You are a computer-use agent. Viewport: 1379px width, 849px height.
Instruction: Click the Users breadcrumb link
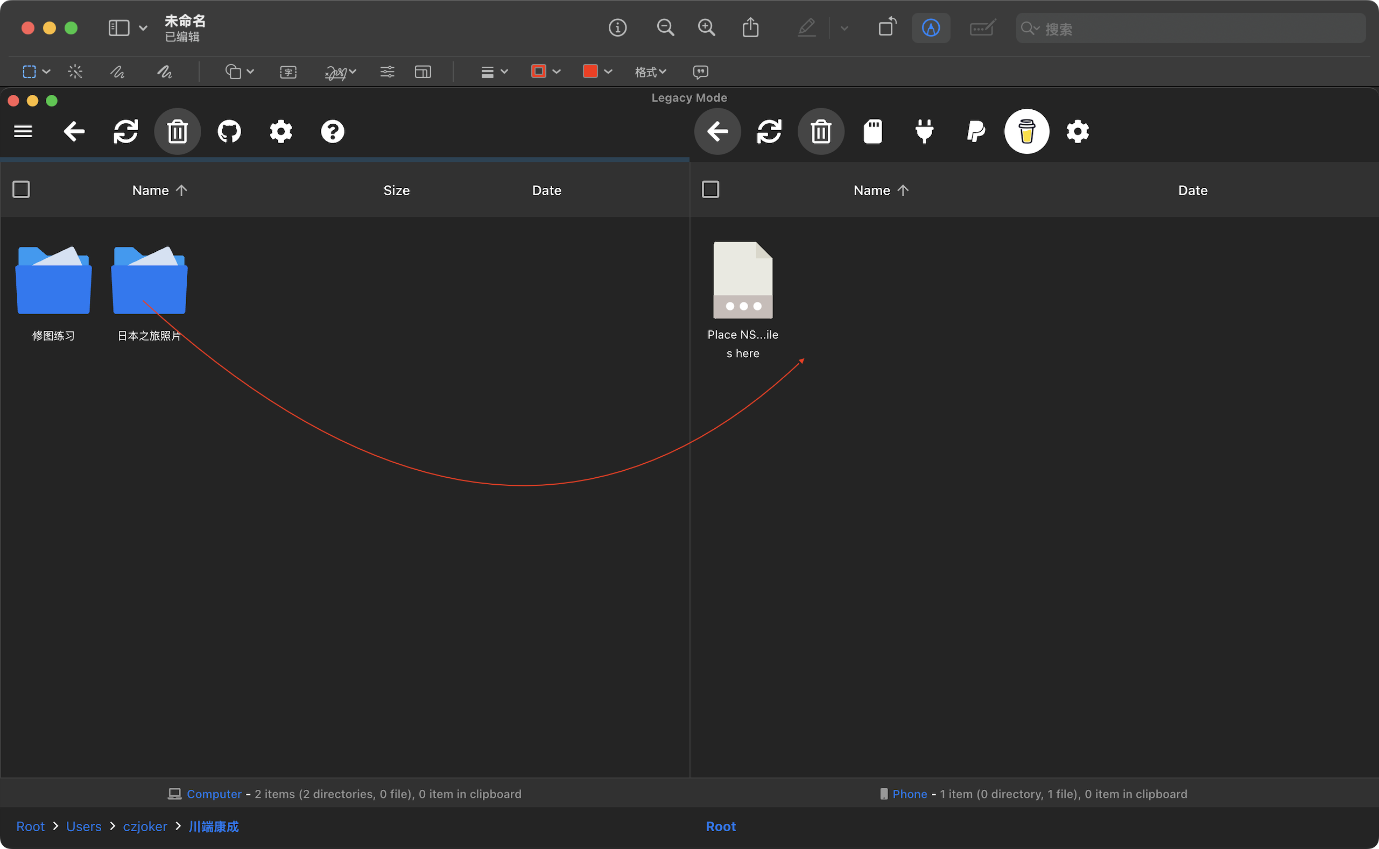(83, 826)
